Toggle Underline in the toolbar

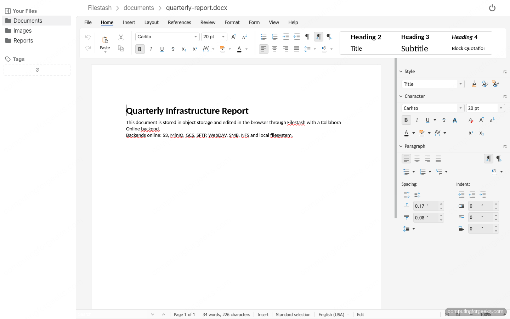pyautogui.click(x=162, y=49)
